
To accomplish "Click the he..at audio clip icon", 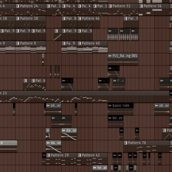I will 95,168.
